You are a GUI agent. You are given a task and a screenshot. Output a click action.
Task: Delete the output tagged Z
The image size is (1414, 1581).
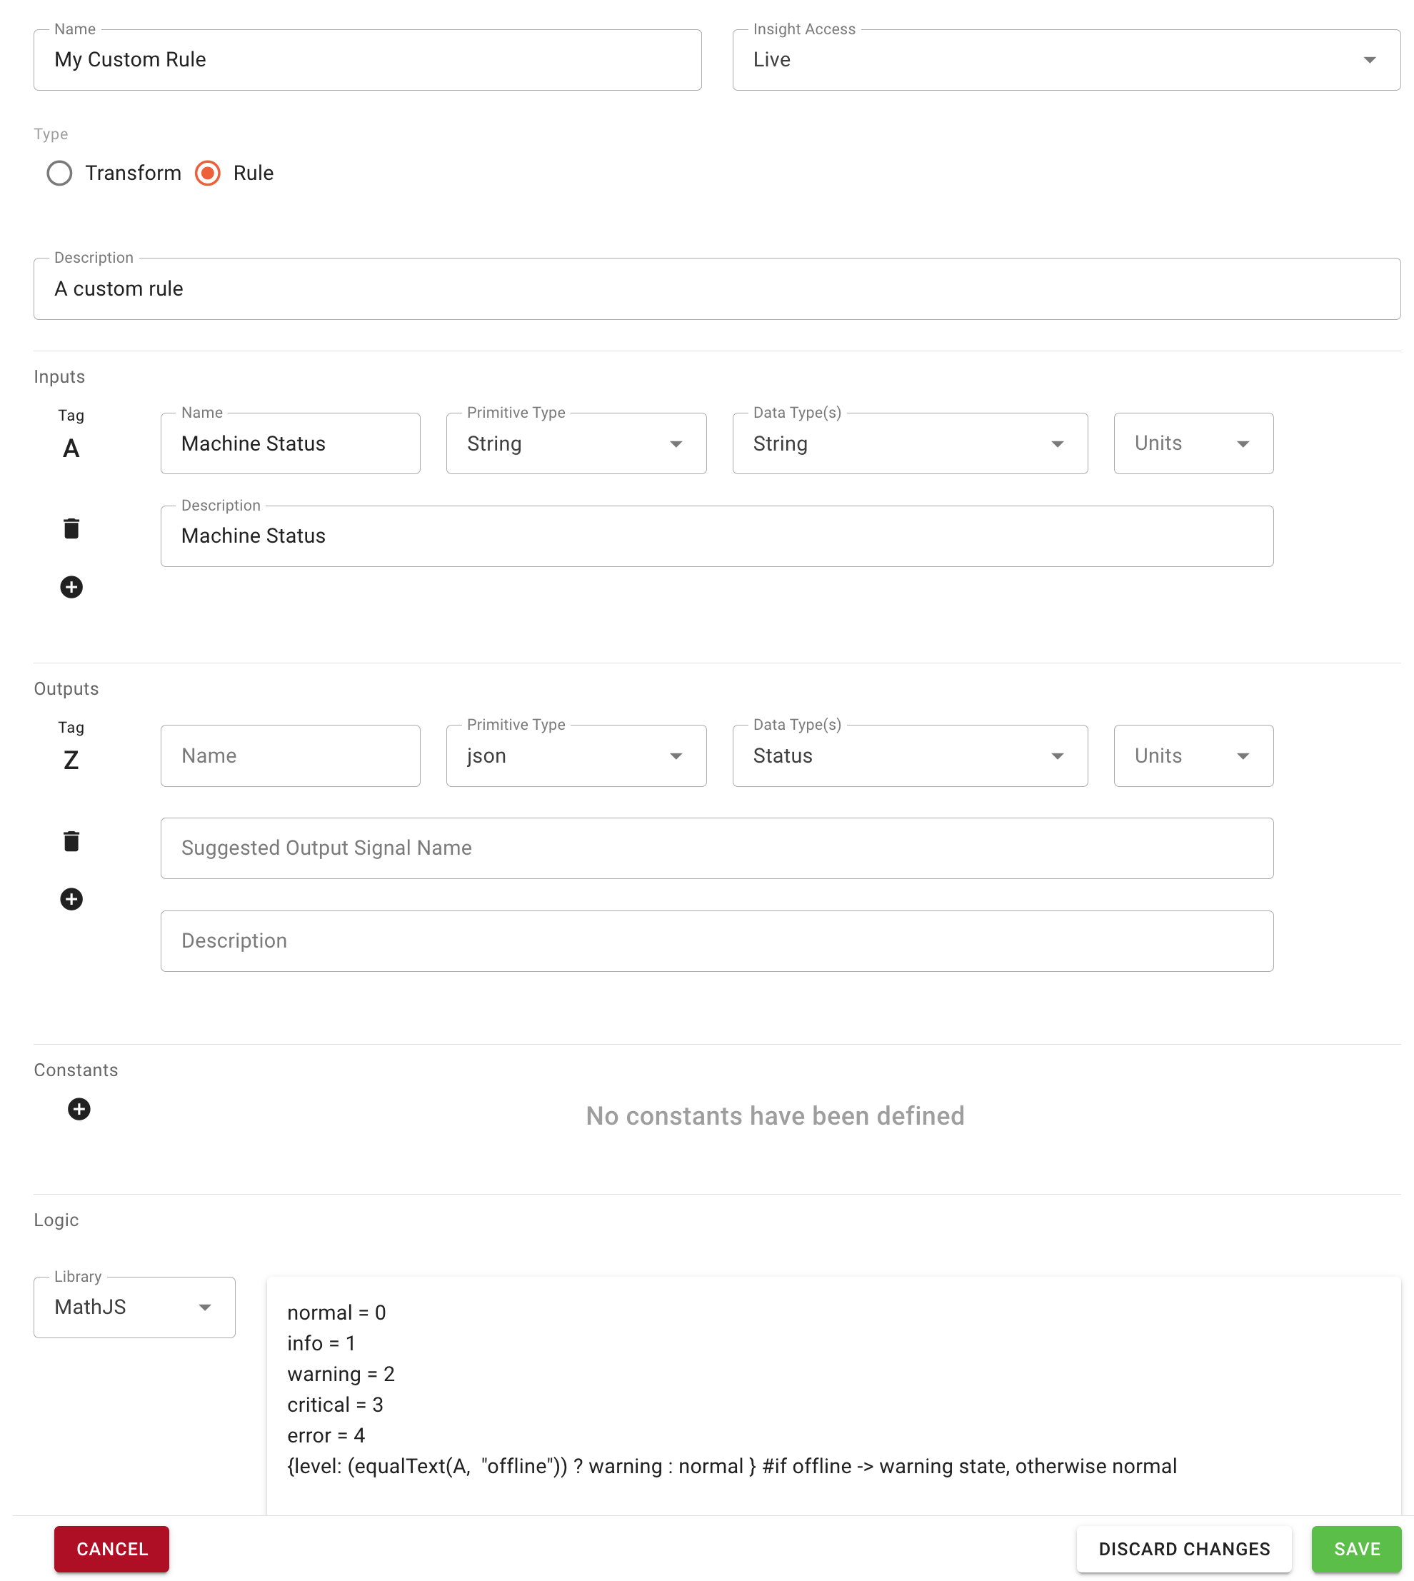coord(71,840)
